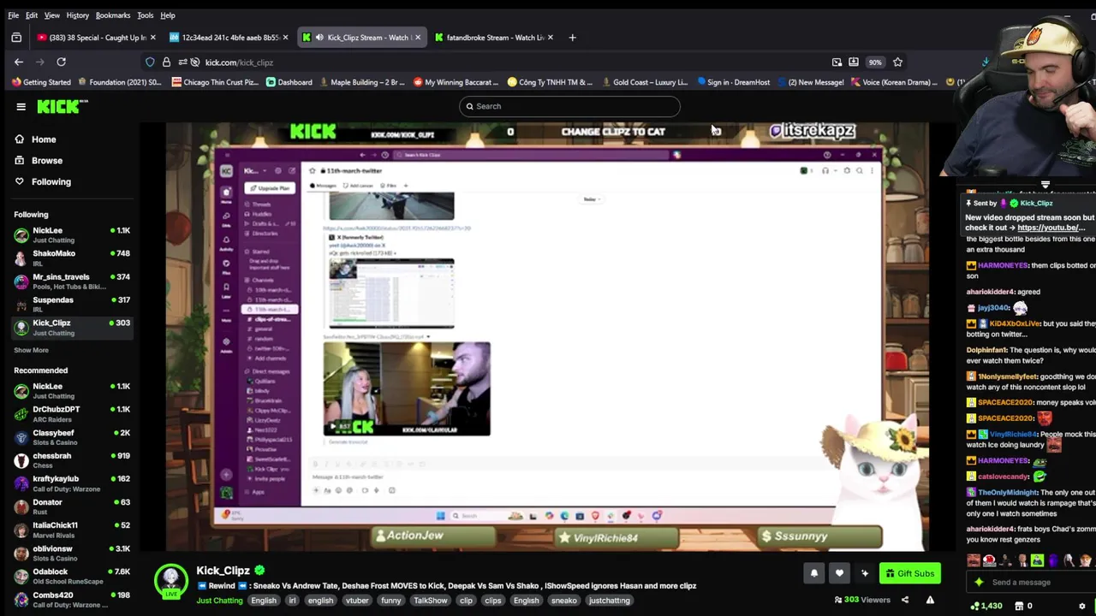The image size is (1096, 616).
Task: Open kraftykalyub recommended channel
Action: (72, 483)
